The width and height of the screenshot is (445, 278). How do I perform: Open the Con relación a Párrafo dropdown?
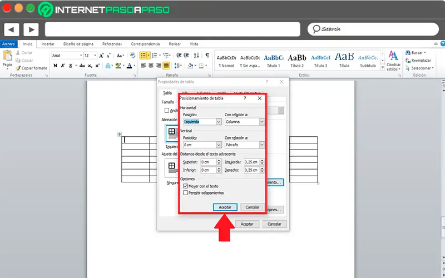[x=261, y=145]
